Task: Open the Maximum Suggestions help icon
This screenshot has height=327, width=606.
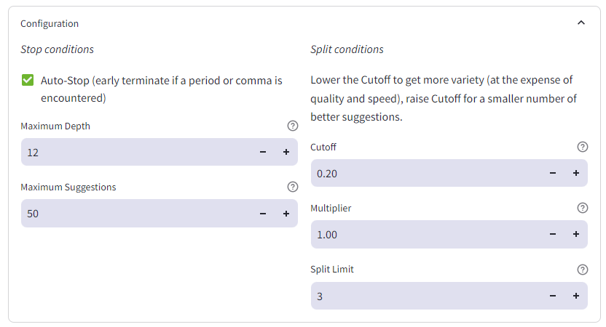Action: 293,187
